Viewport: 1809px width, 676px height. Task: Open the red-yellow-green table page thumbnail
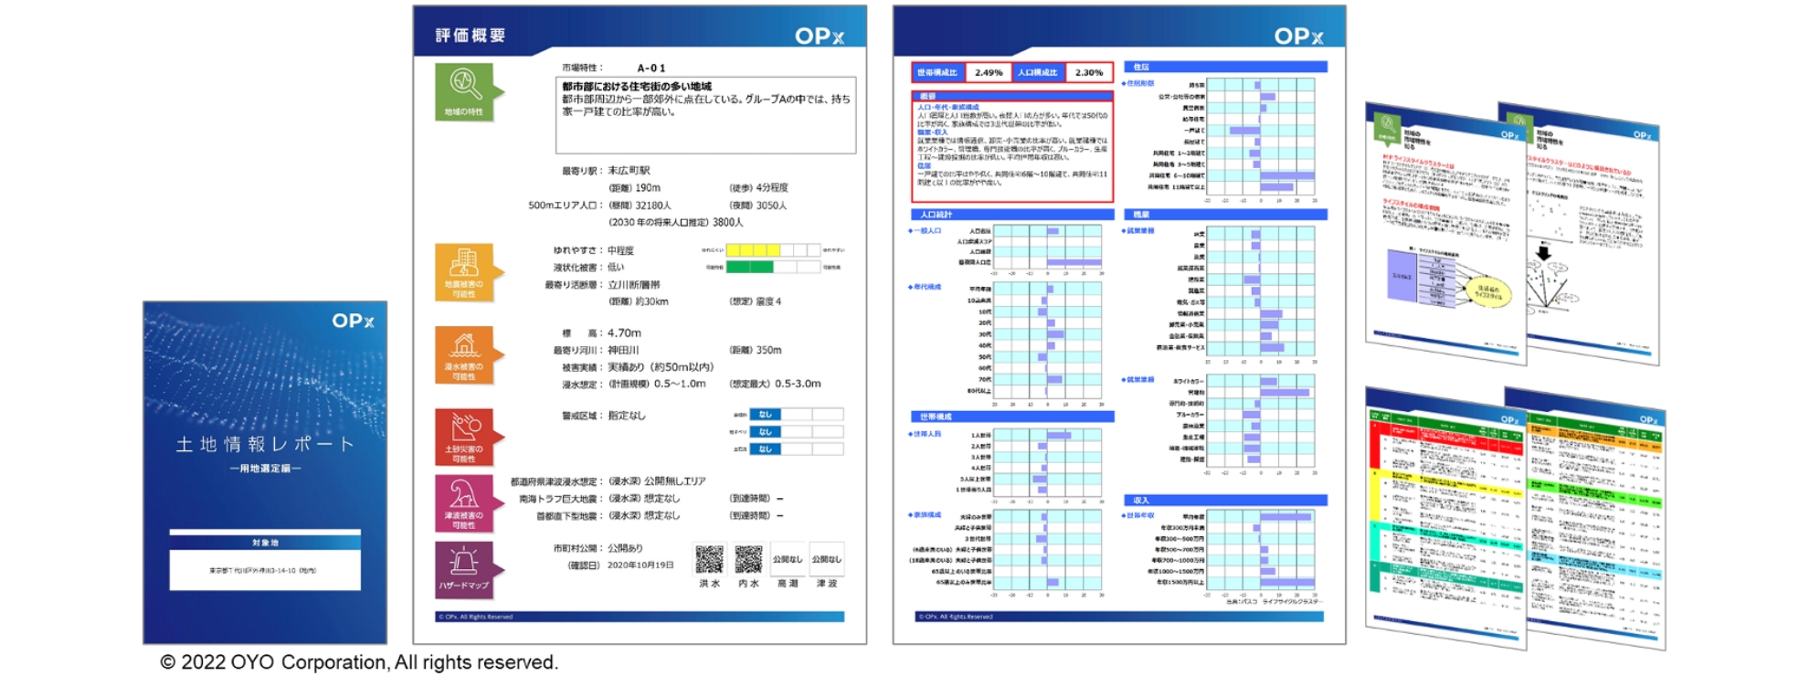point(1444,516)
